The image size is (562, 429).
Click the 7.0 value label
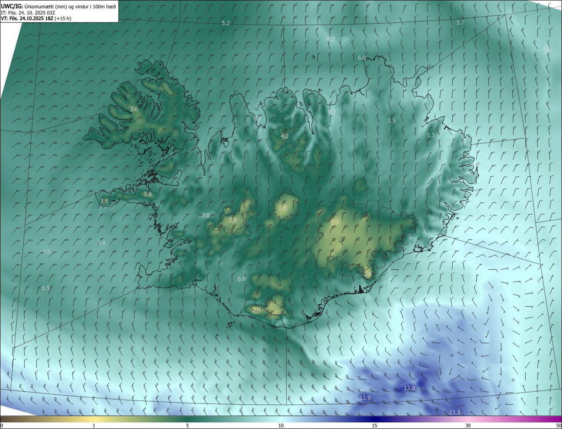205,215
